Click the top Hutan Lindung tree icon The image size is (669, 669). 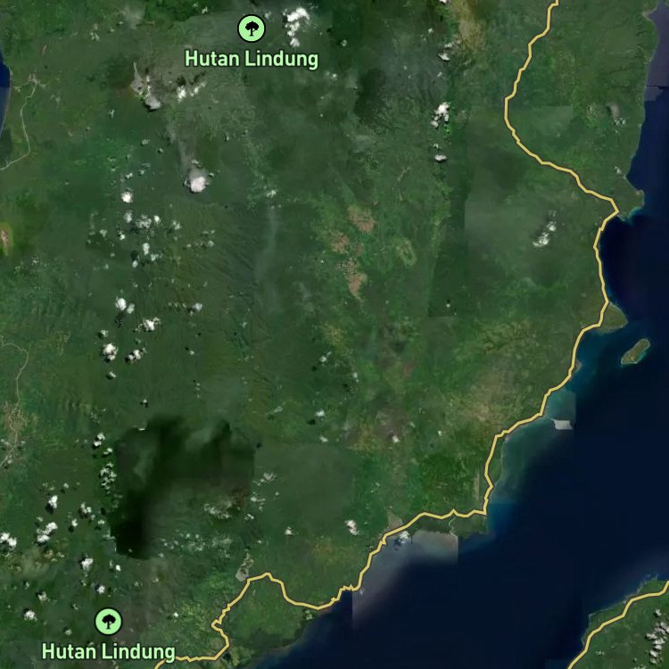252,29
